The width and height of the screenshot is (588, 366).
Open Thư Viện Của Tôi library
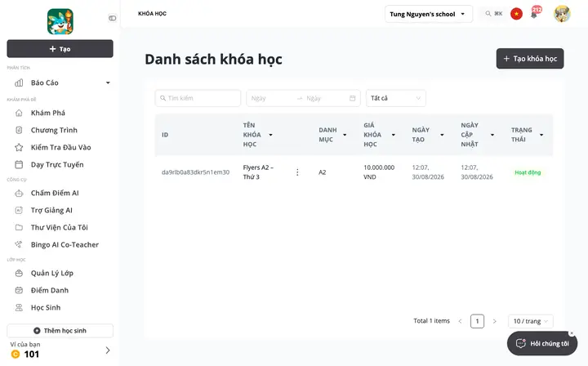pyautogui.click(x=60, y=227)
